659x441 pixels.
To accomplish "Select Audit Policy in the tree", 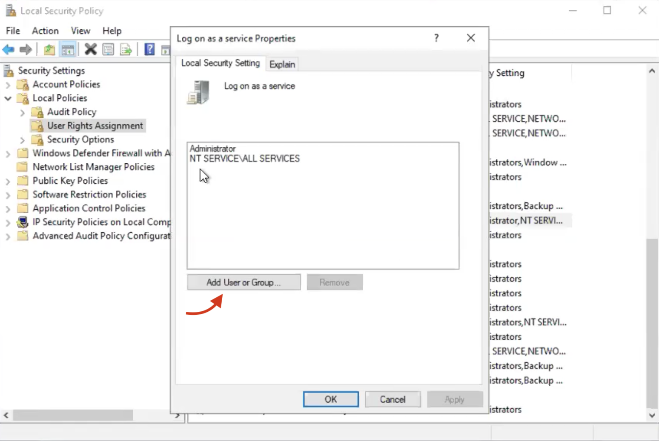I will (x=72, y=112).
